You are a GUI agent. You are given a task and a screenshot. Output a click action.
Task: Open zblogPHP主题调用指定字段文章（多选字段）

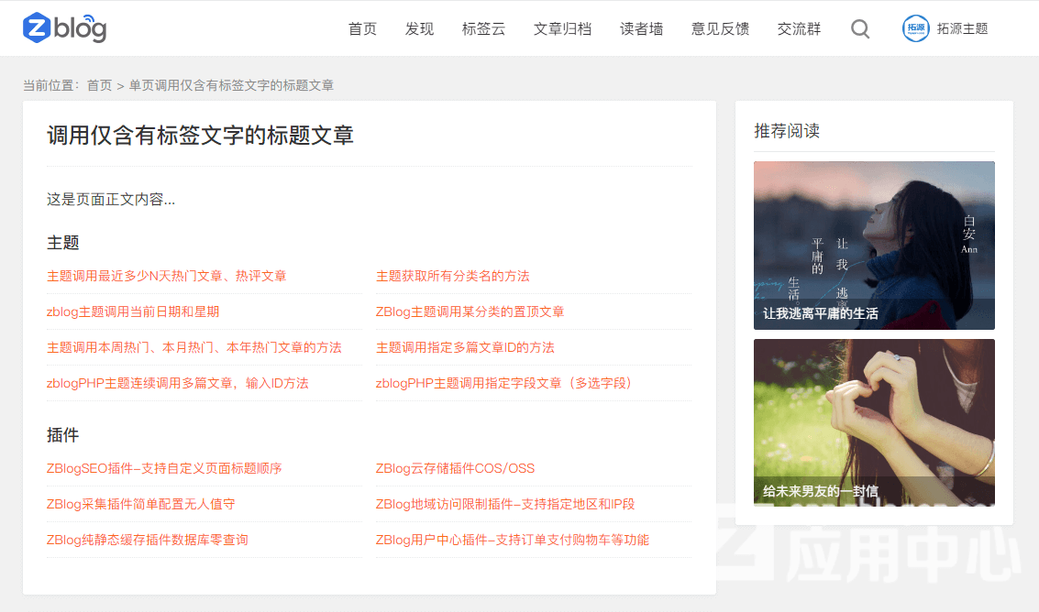505,384
